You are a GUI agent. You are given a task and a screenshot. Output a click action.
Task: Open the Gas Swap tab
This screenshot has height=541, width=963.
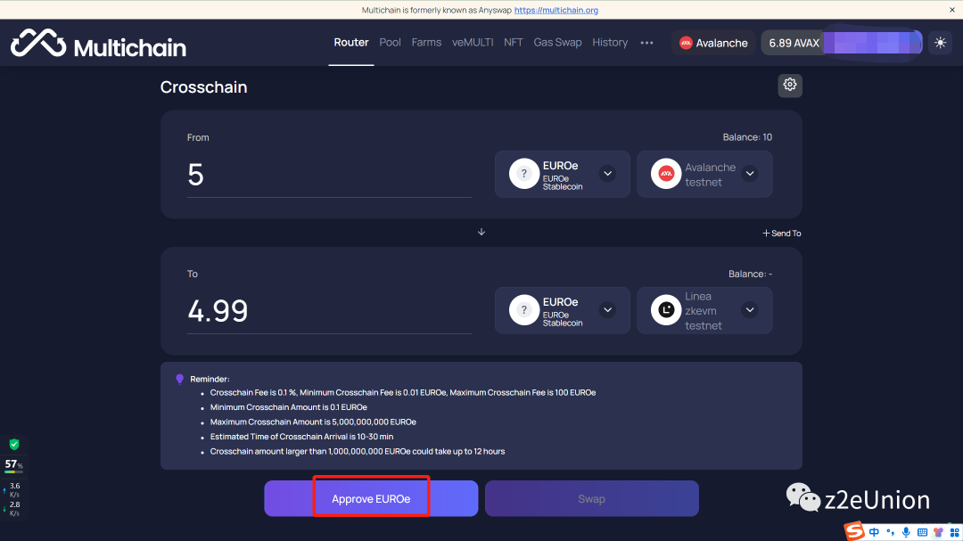557,43
